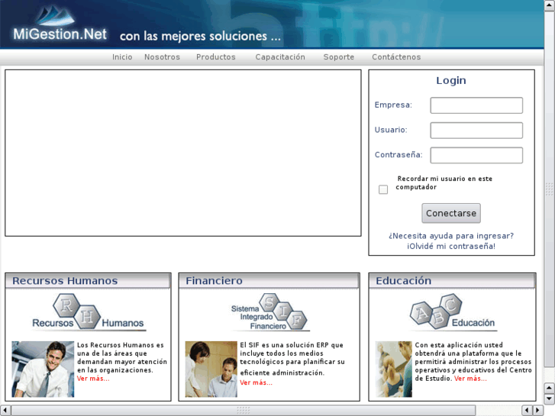Click the ABC Educación logo
The image size is (555, 416).
point(453,312)
